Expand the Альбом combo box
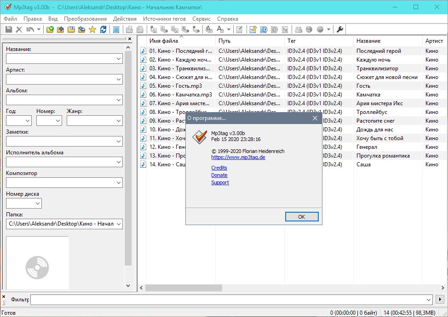The height and width of the screenshot is (317, 448). (119, 100)
